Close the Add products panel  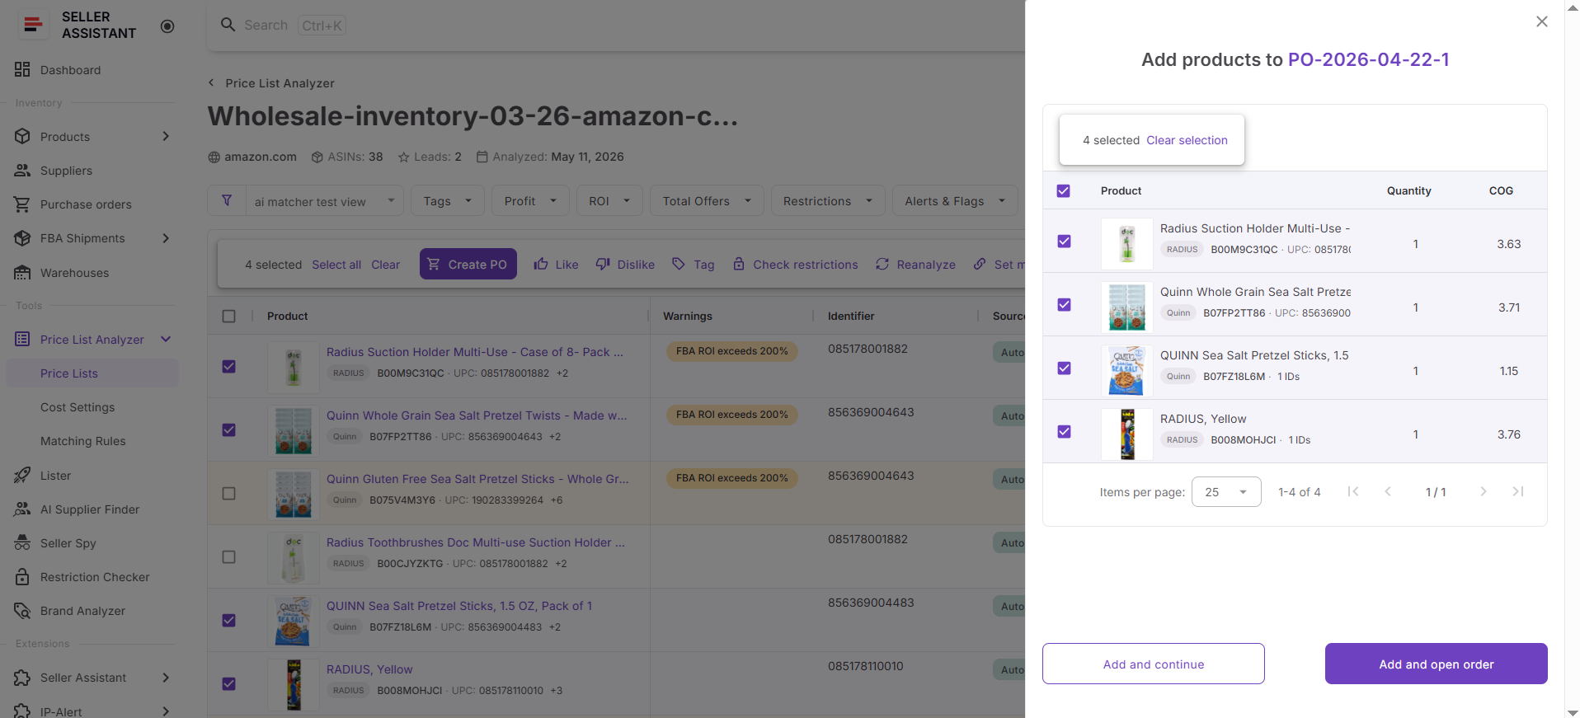click(x=1542, y=21)
